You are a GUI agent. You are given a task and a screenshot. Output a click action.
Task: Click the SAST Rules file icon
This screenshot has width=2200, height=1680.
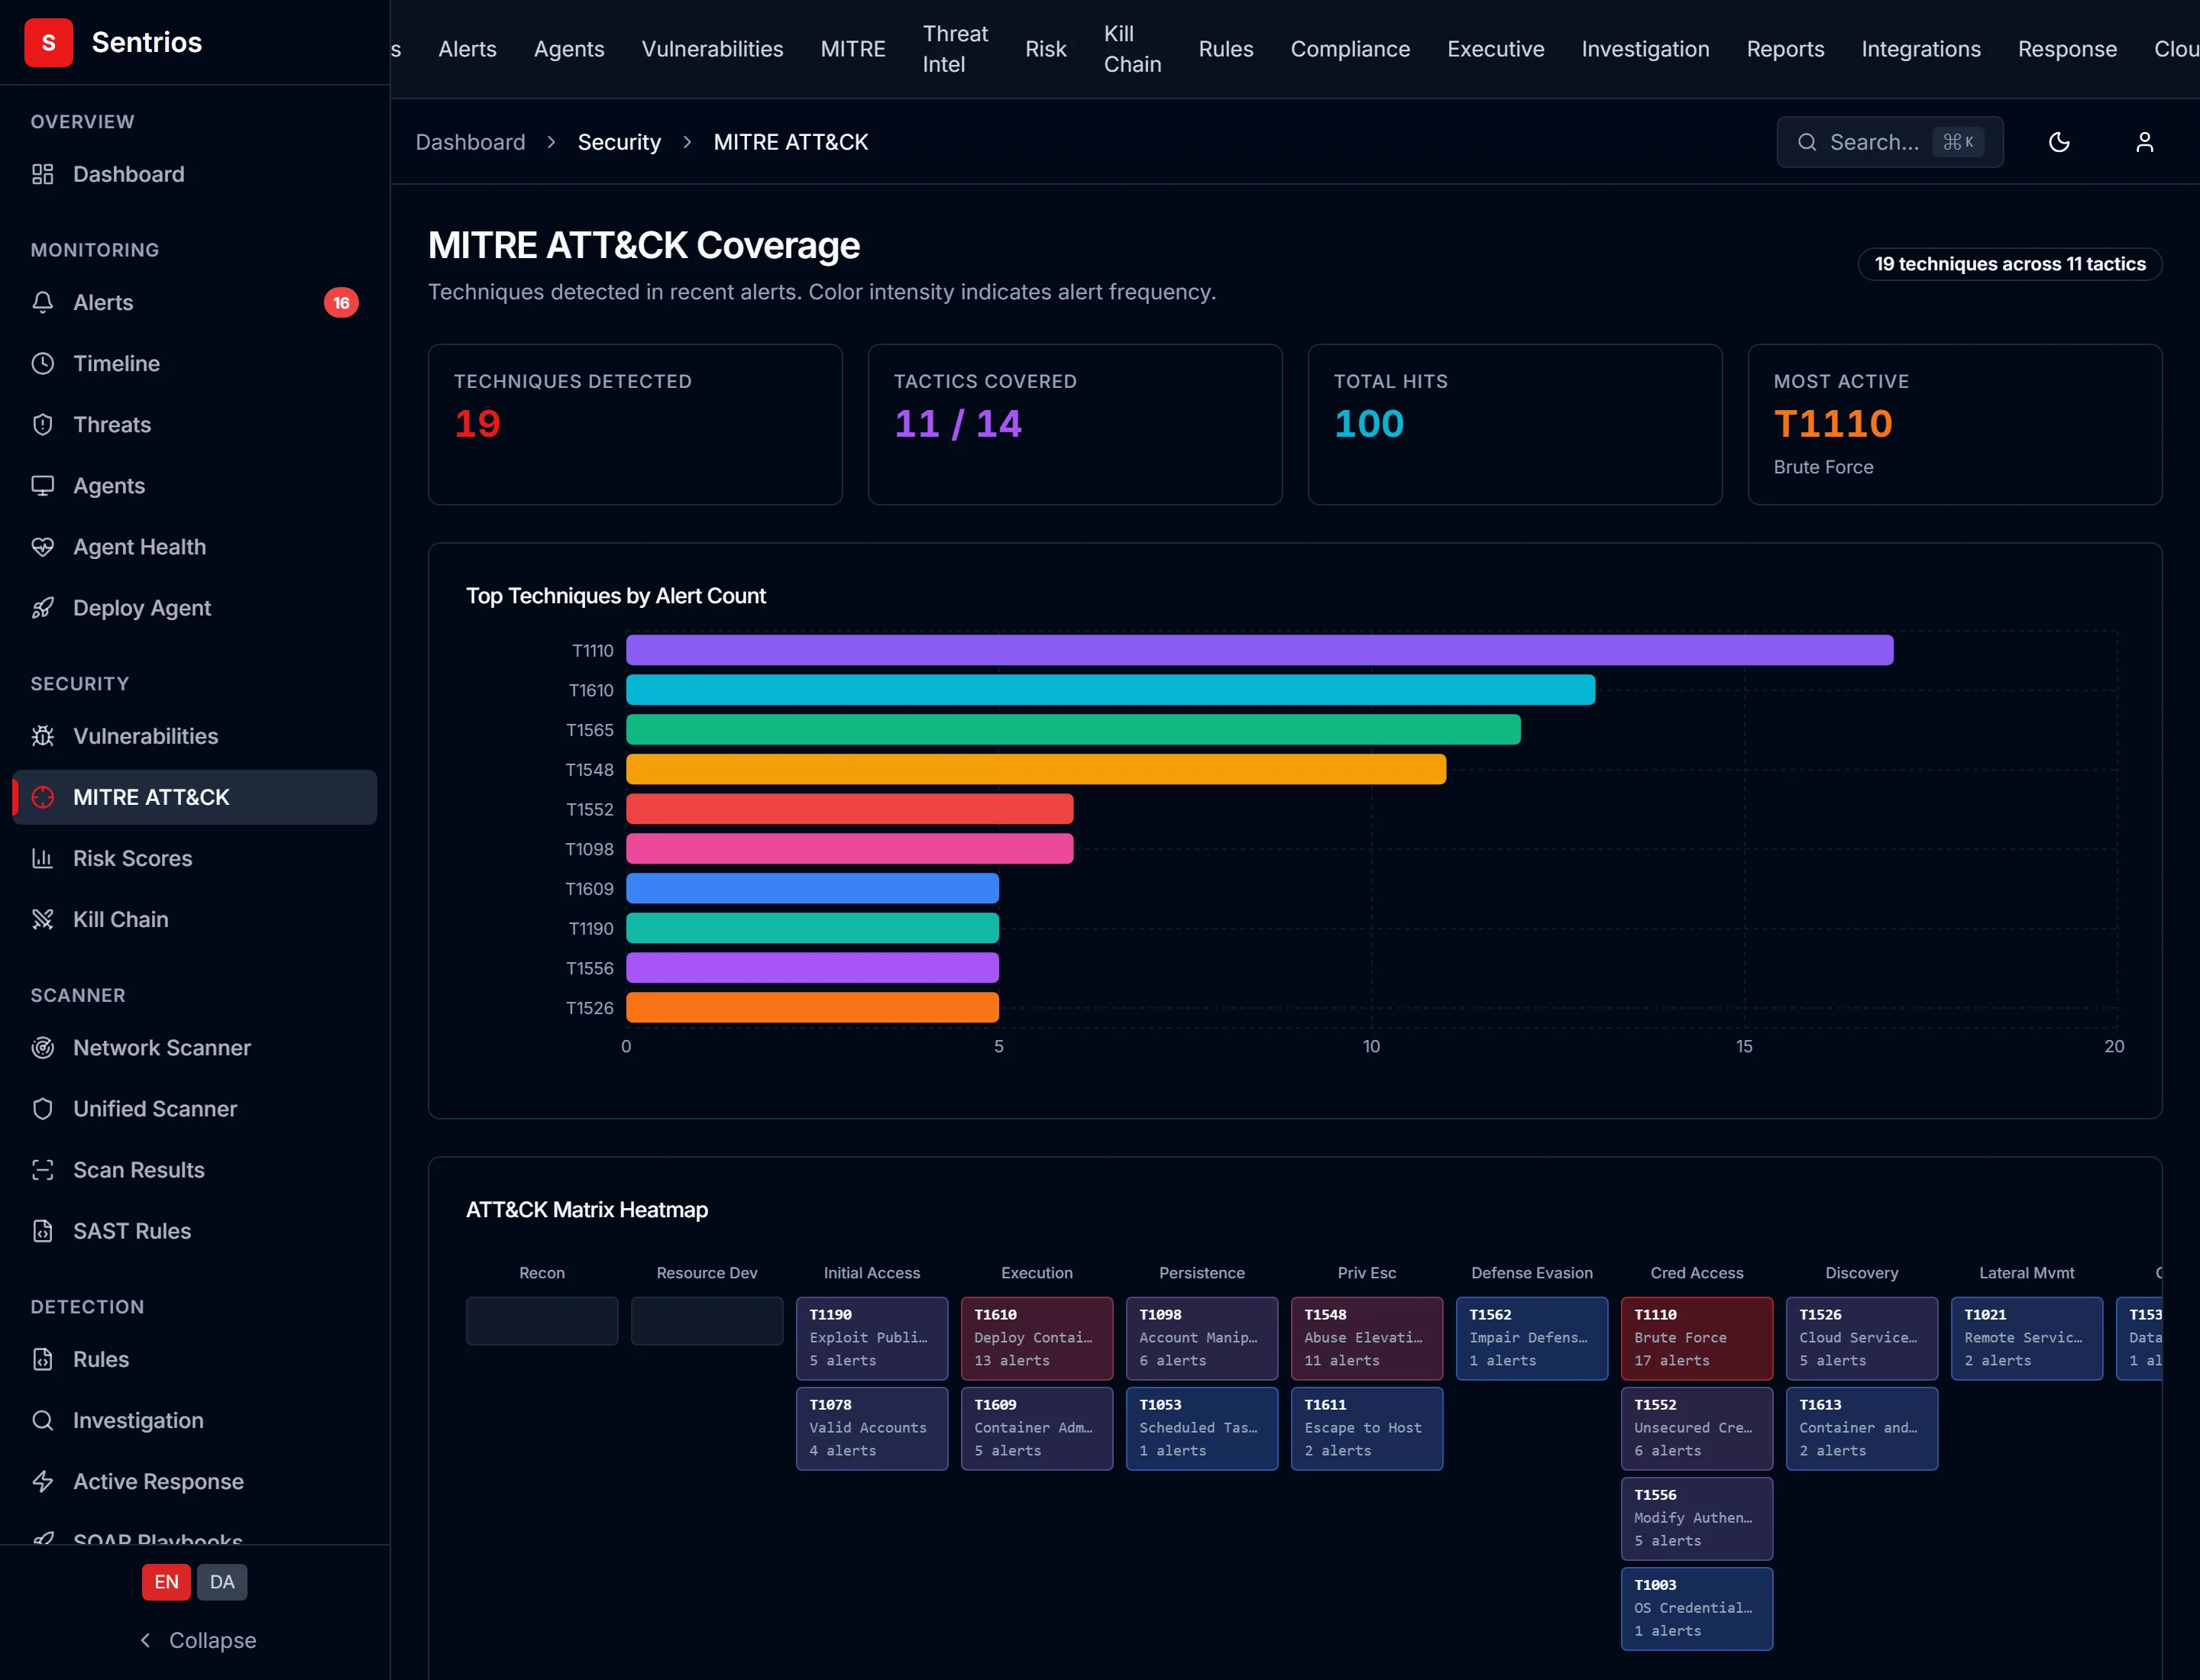[42, 1231]
